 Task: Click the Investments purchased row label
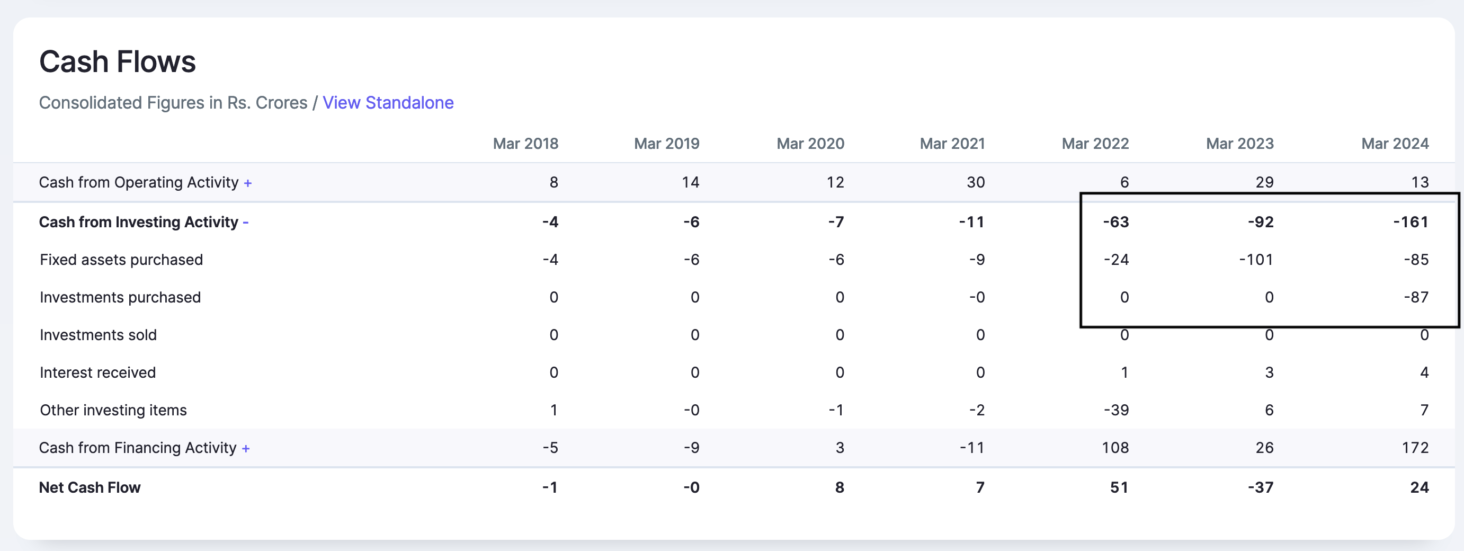pyautogui.click(x=120, y=297)
